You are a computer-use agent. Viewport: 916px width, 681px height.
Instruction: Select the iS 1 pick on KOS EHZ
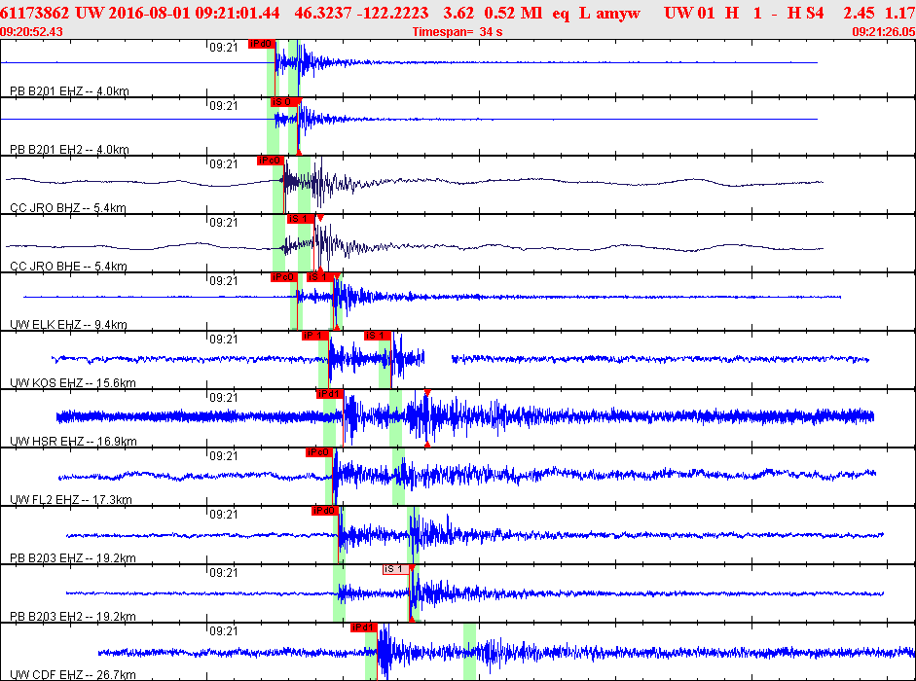tap(378, 336)
